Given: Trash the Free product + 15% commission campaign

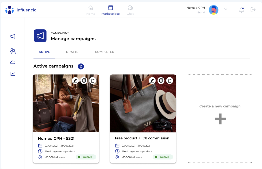Looking at the screenshot, I should 170,80.
